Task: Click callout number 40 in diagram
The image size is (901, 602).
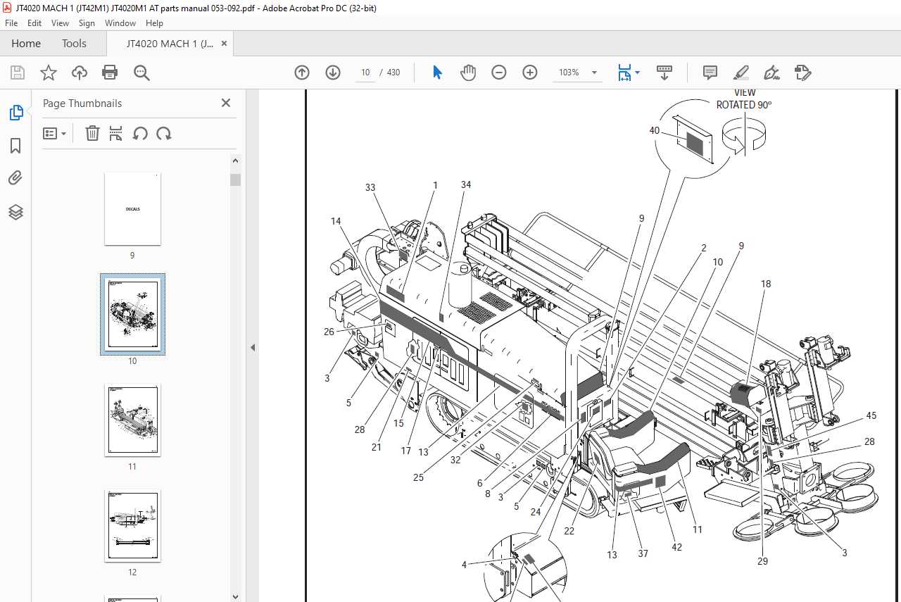Action: pos(655,130)
